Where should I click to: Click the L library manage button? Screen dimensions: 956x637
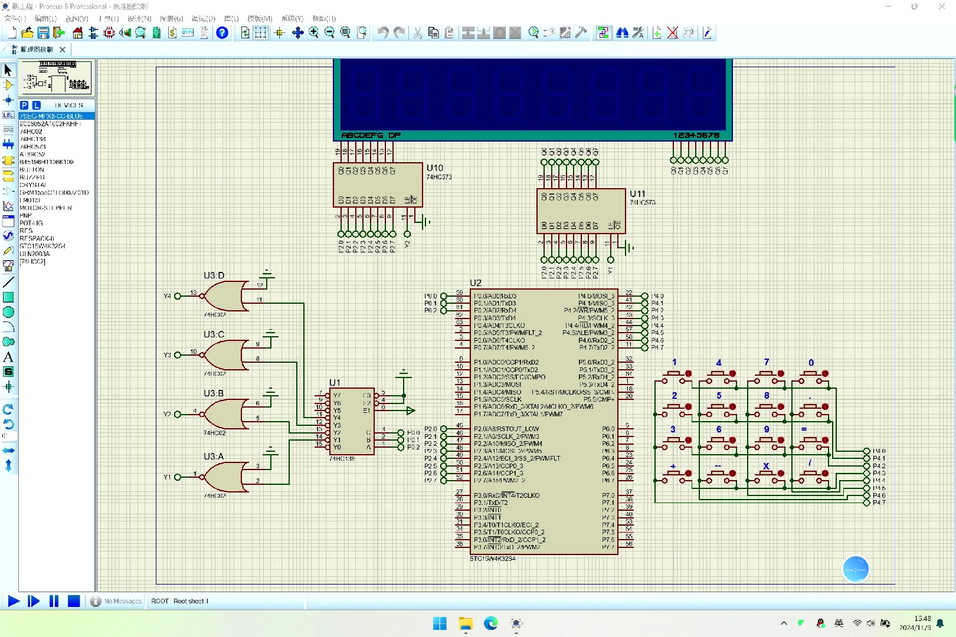coord(36,105)
